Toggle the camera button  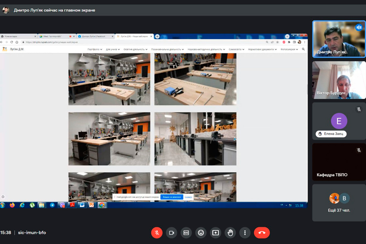coord(171,233)
